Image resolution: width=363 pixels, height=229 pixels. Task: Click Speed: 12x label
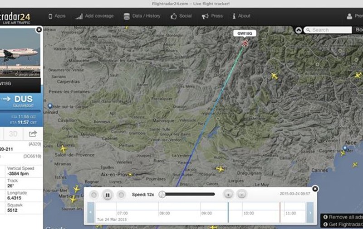pyautogui.click(x=143, y=195)
